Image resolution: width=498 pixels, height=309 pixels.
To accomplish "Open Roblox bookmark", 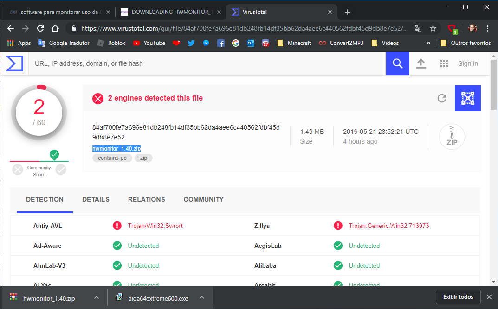I will (x=111, y=43).
